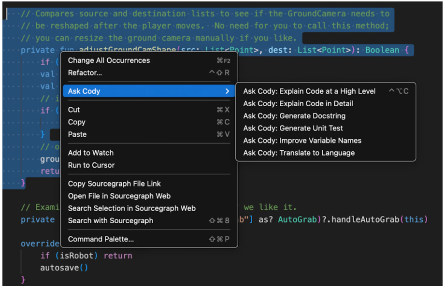Click Copy Sourcegraph File Link
Viewport: 445px width, 288px height.
point(149,184)
